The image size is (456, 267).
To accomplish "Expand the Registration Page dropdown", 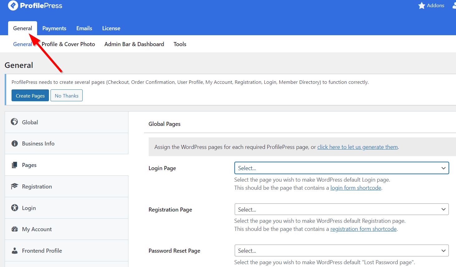I will click(342, 209).
